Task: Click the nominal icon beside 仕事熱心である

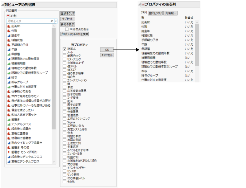Action: coord(9,91)
